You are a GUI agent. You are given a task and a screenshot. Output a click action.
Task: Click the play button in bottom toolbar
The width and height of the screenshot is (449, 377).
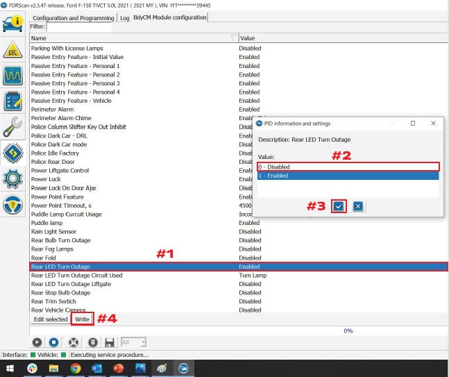(37, 342)
